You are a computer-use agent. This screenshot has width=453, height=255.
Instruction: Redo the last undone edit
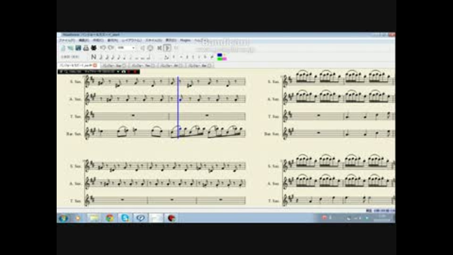pyautogui.click(x=110, y=48)
